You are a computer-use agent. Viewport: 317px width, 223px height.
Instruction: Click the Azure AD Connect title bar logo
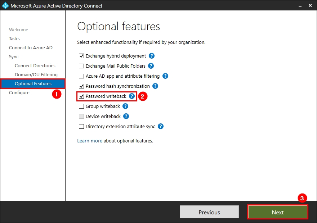tap(6, 5)
